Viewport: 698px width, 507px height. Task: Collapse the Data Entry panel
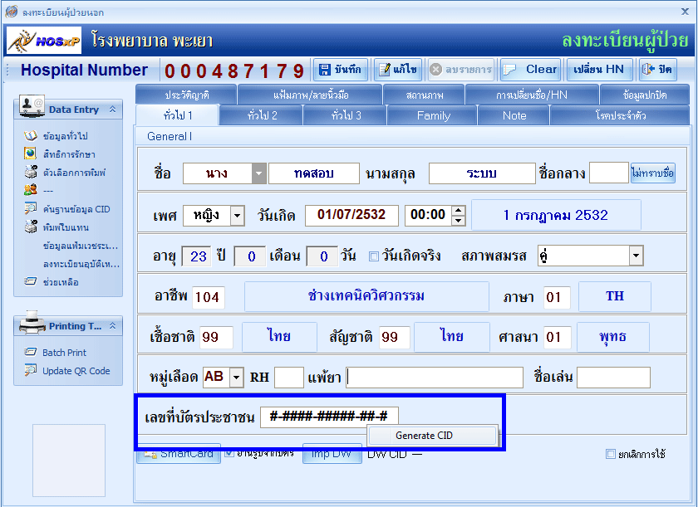pyautogui.click(x=113, y=110)
